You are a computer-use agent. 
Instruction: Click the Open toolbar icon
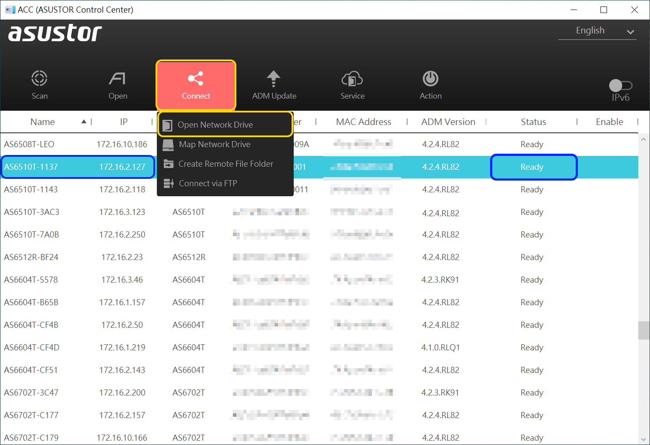tap(117, 79)
